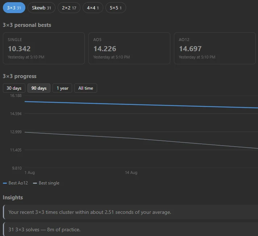Image resolution: width=258 pixels, height=236 pixels.
Task: Show All time progress range
Action: (86, 88)
